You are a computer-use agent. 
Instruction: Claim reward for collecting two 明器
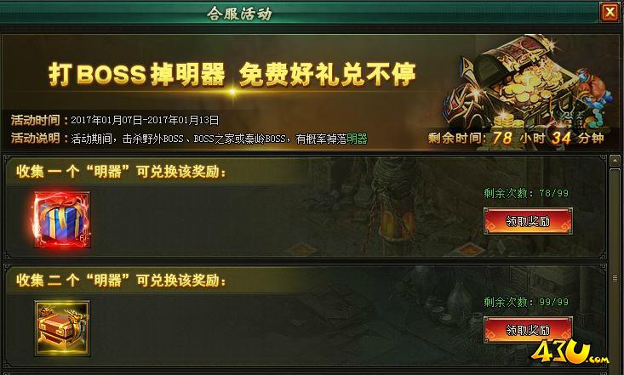click(528, 330)
